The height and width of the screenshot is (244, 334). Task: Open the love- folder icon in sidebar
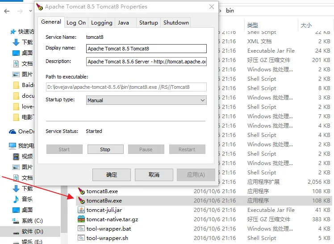[x=16, y=106]
